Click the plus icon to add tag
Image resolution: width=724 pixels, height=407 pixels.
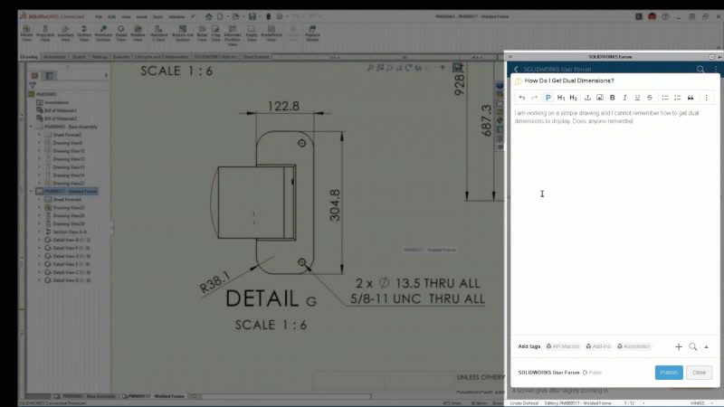tap(678, 346)
